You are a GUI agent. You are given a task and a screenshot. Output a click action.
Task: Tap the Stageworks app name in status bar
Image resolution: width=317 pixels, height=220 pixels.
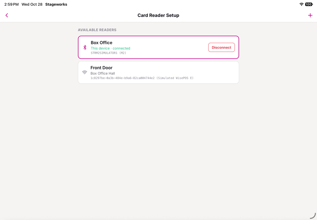(56, 4)
